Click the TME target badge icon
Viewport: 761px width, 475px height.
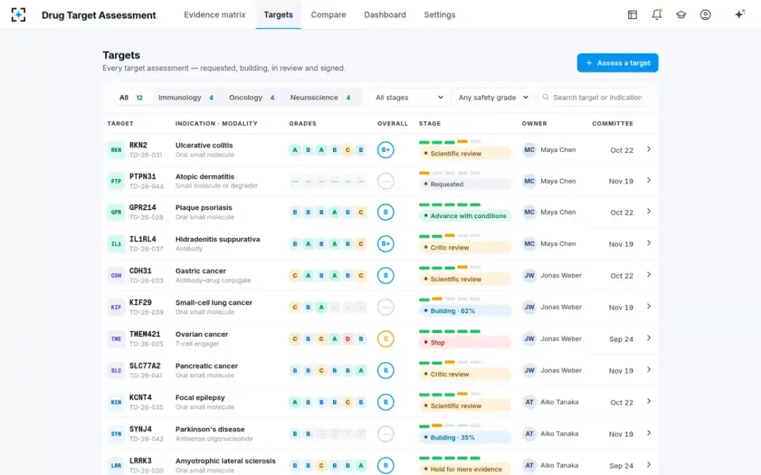pyautogui.click(x=116, y=339)
